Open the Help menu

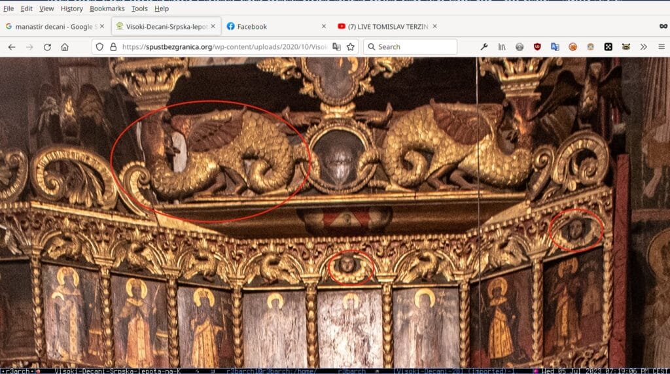tap(162, 8)
